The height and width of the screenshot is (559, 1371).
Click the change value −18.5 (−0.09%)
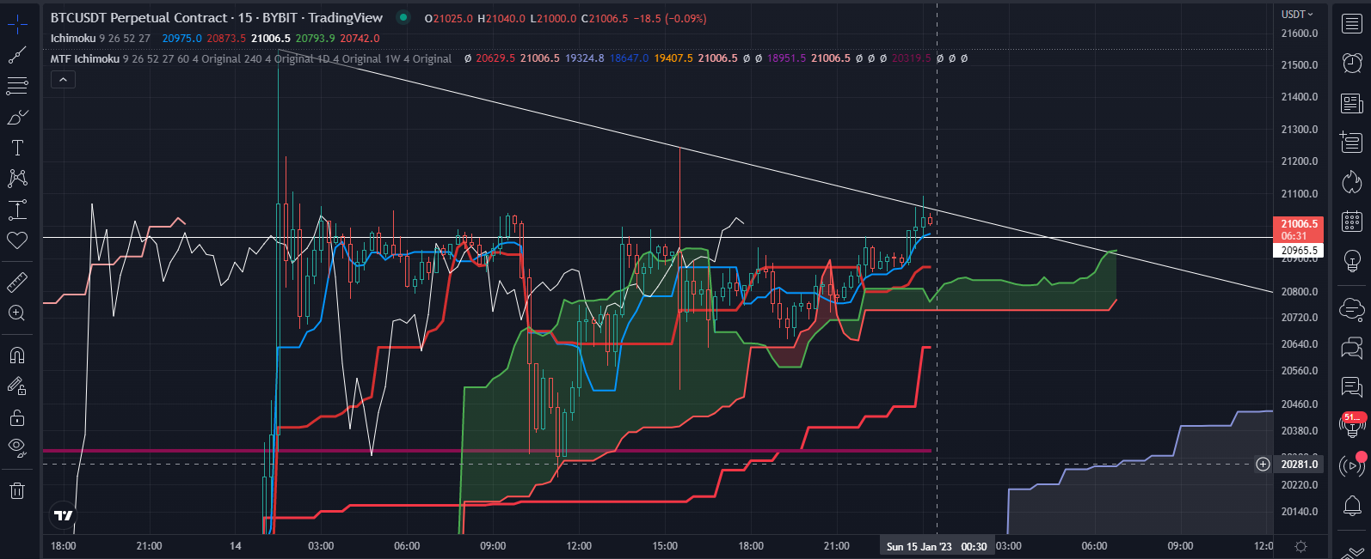[670, 18]
